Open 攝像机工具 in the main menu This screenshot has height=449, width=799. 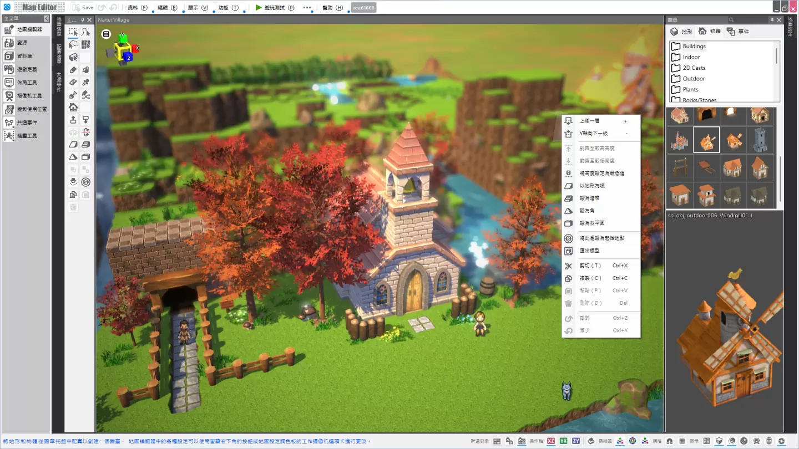(x=28, y=96)
